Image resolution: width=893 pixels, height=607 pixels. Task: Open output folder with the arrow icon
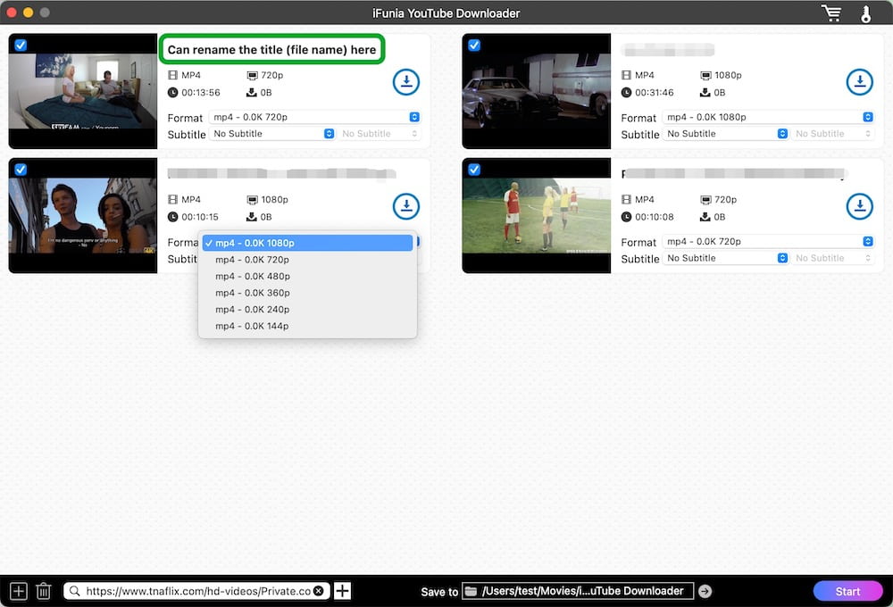click(x=705, y=591)
